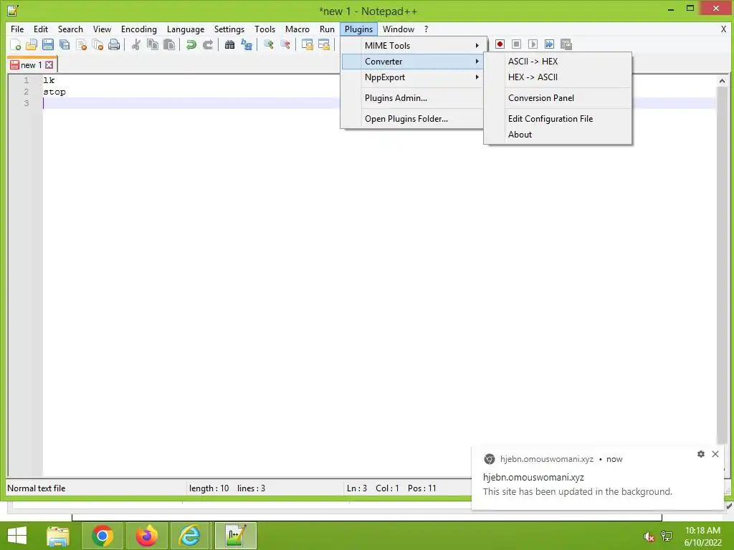Zoom in using the magnifier plus icon

[x=268, y=44]
